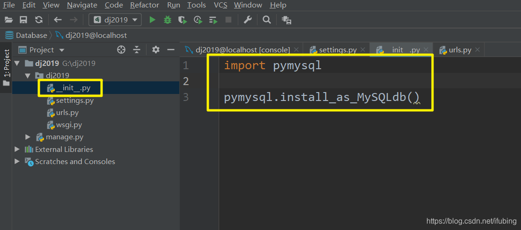Hide the Project panel with minus icon
The image size is (521, 230).
171,50
